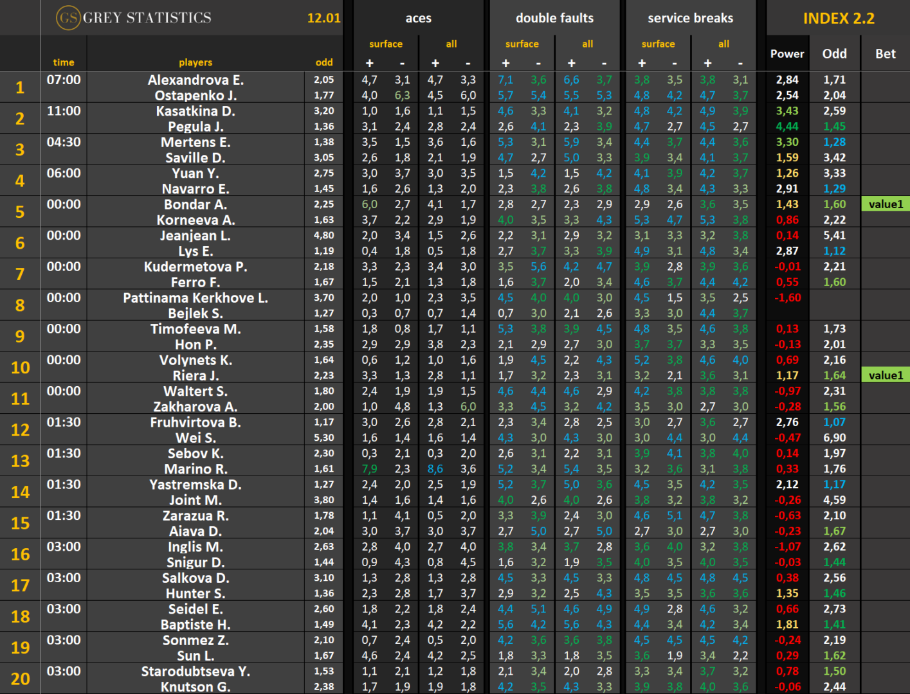Select player Ostapenko J.

point(196,95)
